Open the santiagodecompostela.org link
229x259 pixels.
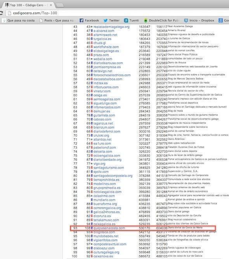113,176
